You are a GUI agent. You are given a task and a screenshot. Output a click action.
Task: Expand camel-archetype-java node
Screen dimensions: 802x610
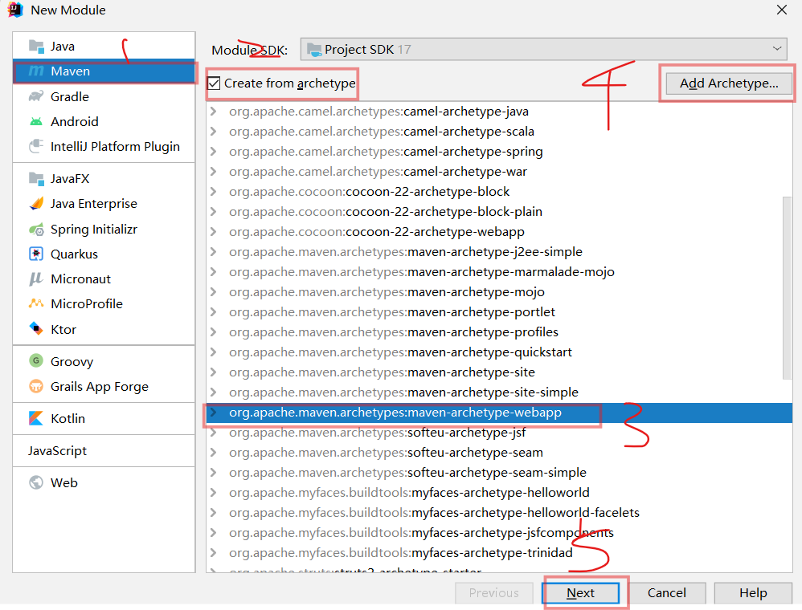(214, 112)
